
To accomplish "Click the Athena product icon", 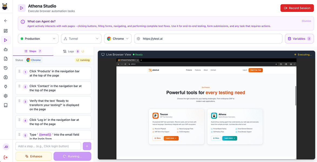I will tap(214, 116).
